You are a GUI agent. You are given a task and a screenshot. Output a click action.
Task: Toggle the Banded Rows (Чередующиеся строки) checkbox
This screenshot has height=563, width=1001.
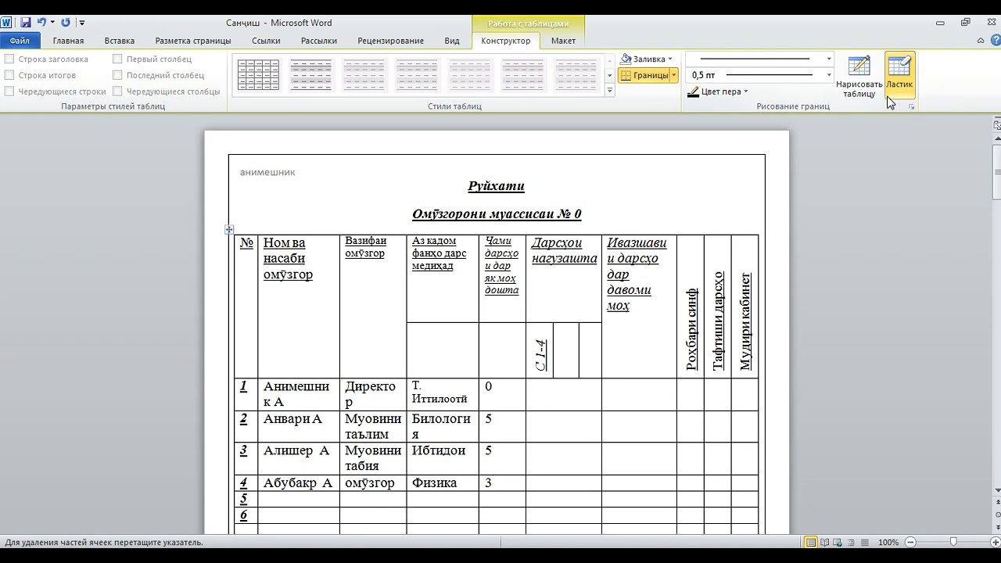[x=9, y=91]
